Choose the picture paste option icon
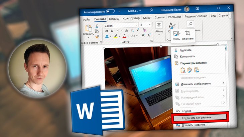 (x=197, y=70)
